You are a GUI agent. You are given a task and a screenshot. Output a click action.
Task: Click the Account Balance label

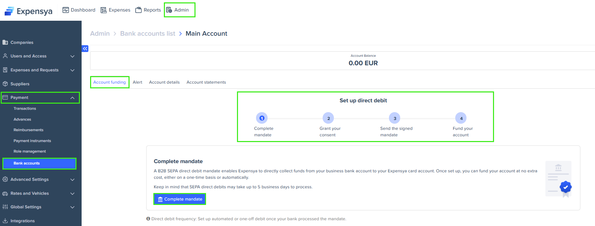pos(363,56)
